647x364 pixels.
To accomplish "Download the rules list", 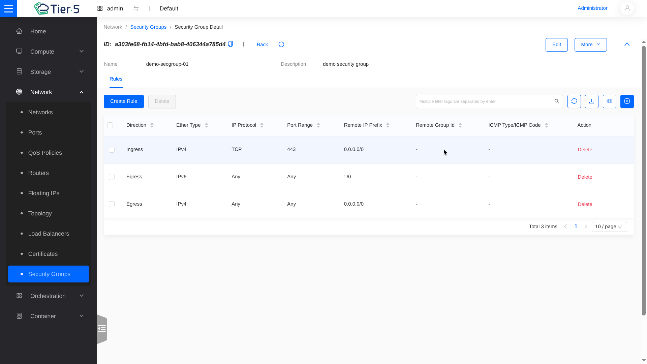I will point(591,101).
